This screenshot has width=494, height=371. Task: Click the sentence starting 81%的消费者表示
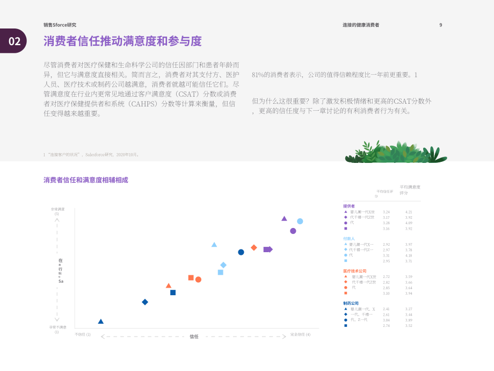coord(335,75)
